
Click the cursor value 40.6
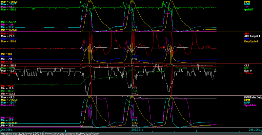pos(134,126)
